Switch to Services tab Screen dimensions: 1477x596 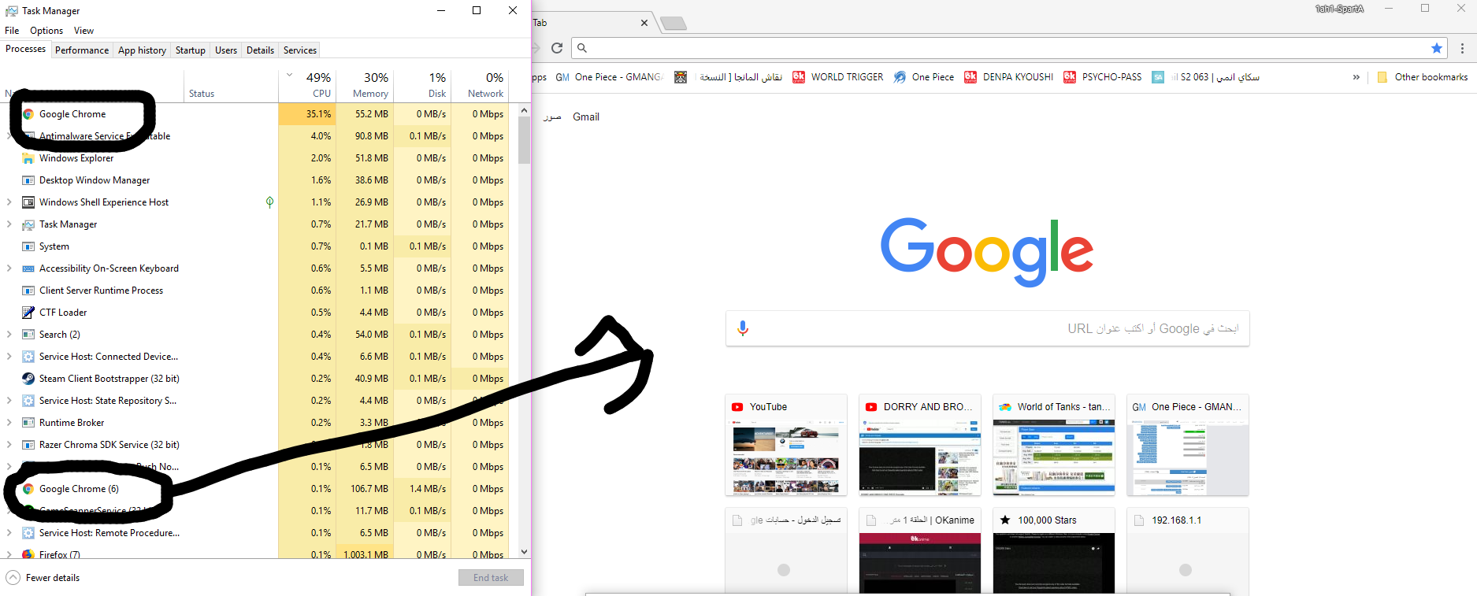(x=300, y=50)
